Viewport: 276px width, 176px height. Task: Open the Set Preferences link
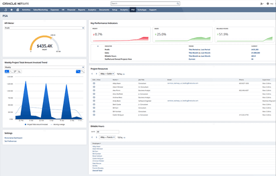11,141
